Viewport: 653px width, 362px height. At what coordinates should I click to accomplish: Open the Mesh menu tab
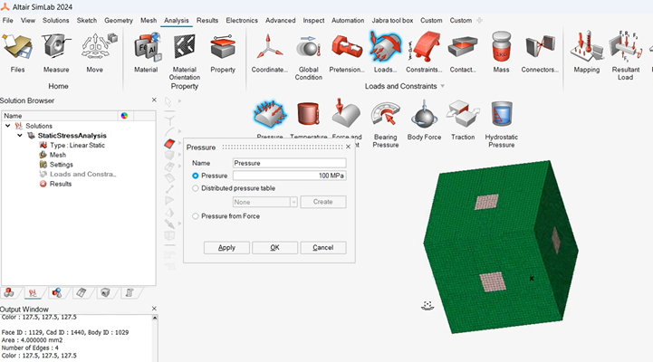coord(148,20)
